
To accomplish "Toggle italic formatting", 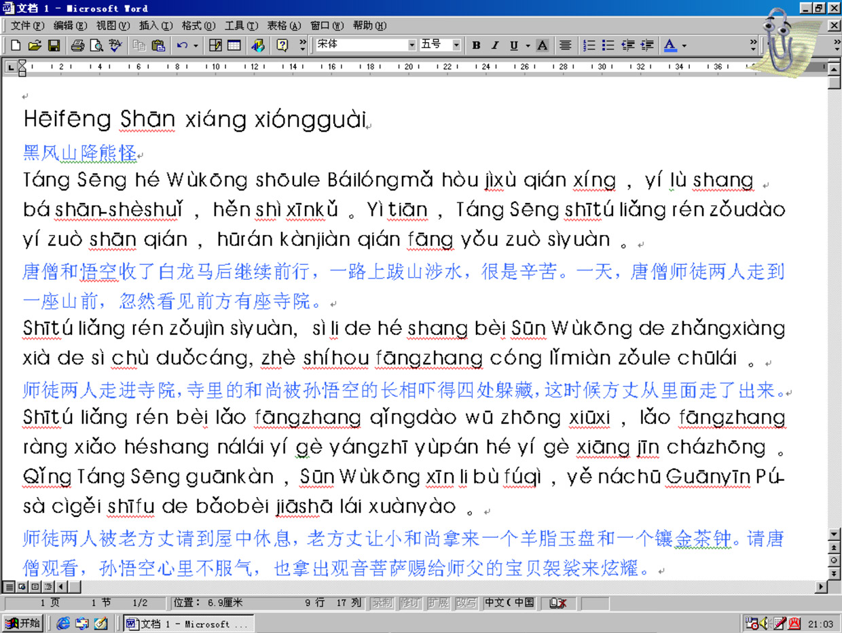I will click(495, 46).
